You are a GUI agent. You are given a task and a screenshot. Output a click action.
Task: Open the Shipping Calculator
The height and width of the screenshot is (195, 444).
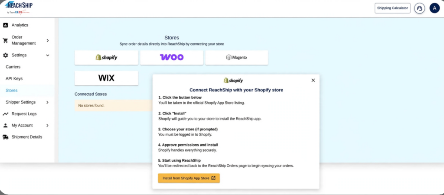point(392,8)
